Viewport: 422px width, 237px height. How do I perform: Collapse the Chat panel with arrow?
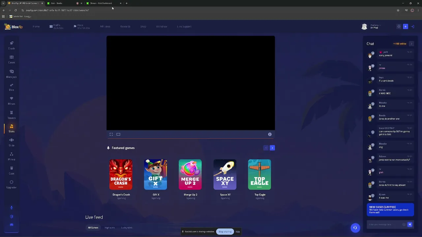pyautogui.click(x=411, y=43)
